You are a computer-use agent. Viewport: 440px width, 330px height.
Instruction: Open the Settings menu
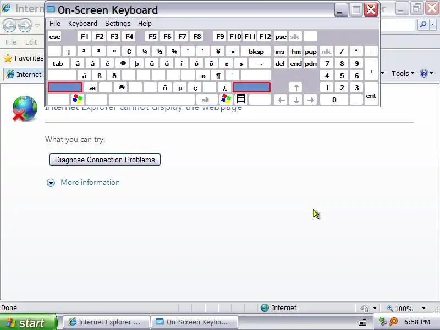118,23
